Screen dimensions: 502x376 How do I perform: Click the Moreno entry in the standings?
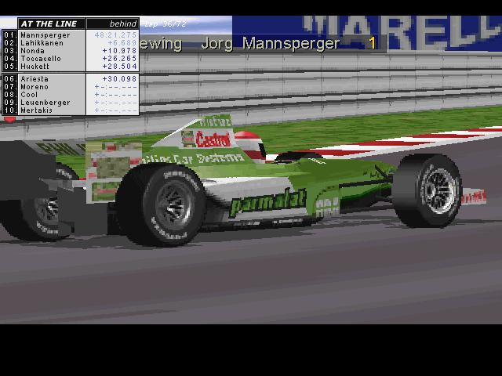pyautogui.click(x=36, y=87)
